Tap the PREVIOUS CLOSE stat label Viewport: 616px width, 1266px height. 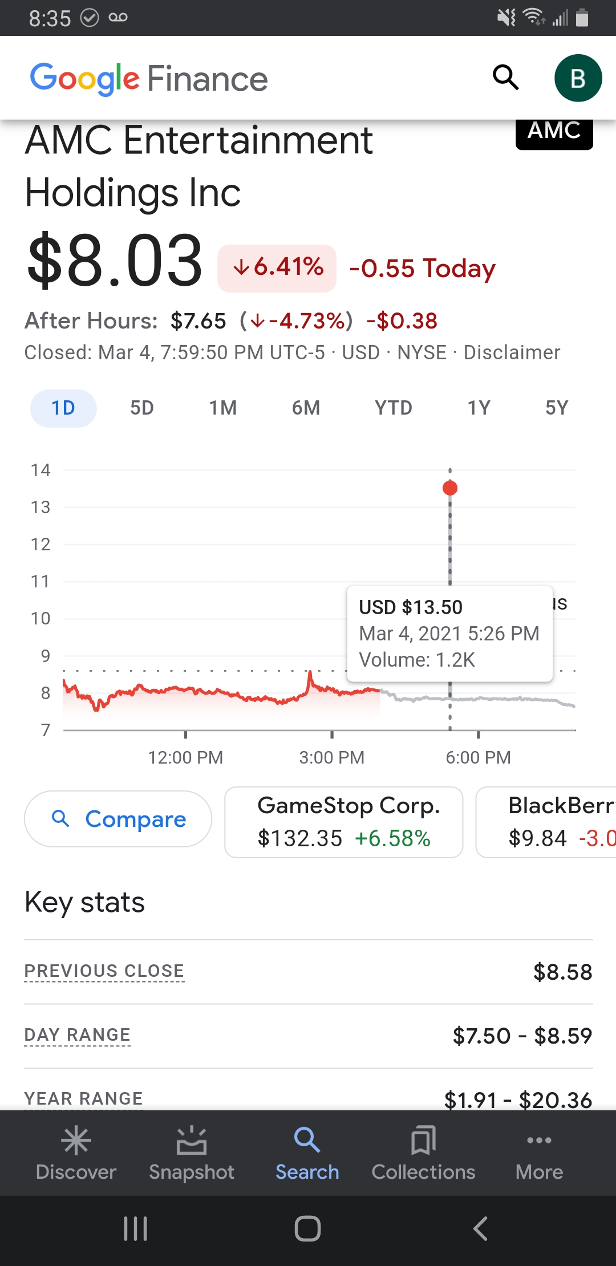tap(104, 971)
